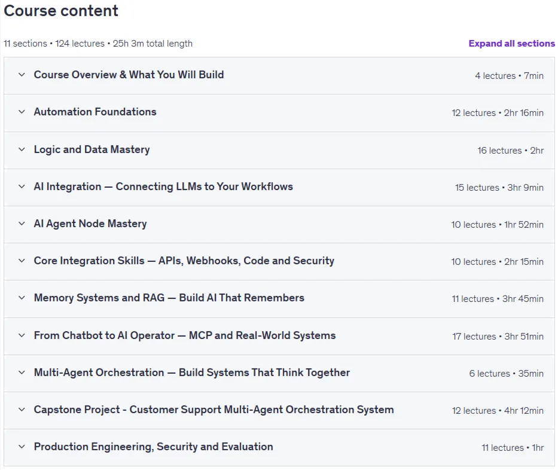This screenshot has width=558, height=470.
Task: Click the '11 lectures • 3hr 45min' text
Action: [498, 298]
